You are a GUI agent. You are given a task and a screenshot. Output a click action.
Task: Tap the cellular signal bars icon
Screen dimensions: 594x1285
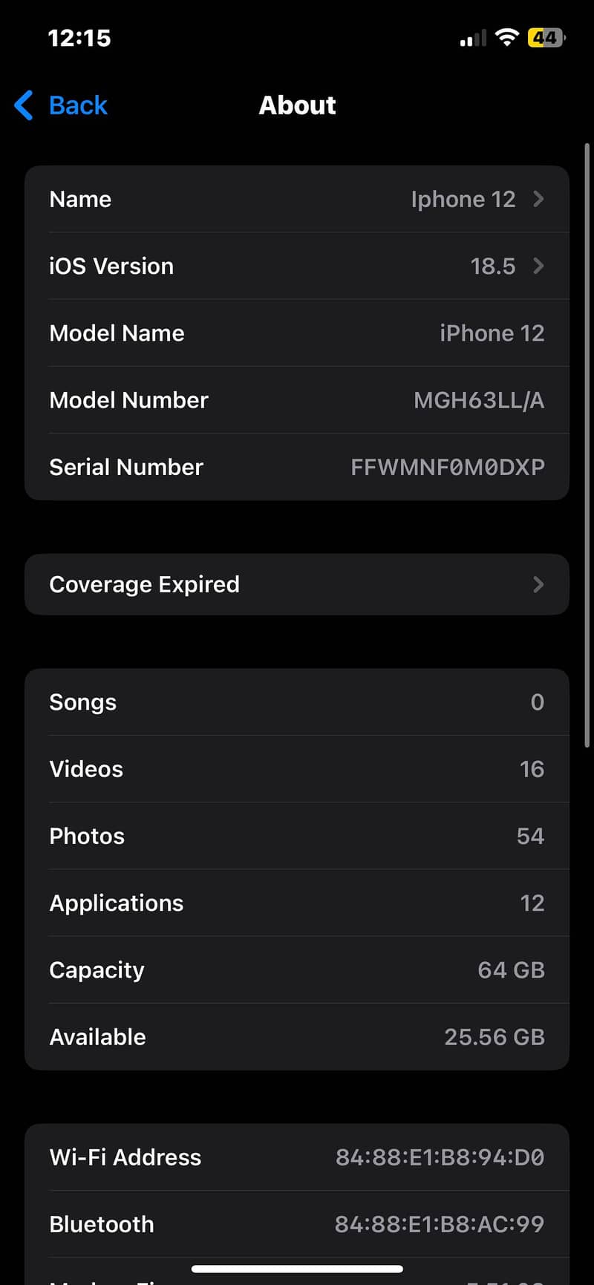473,38
